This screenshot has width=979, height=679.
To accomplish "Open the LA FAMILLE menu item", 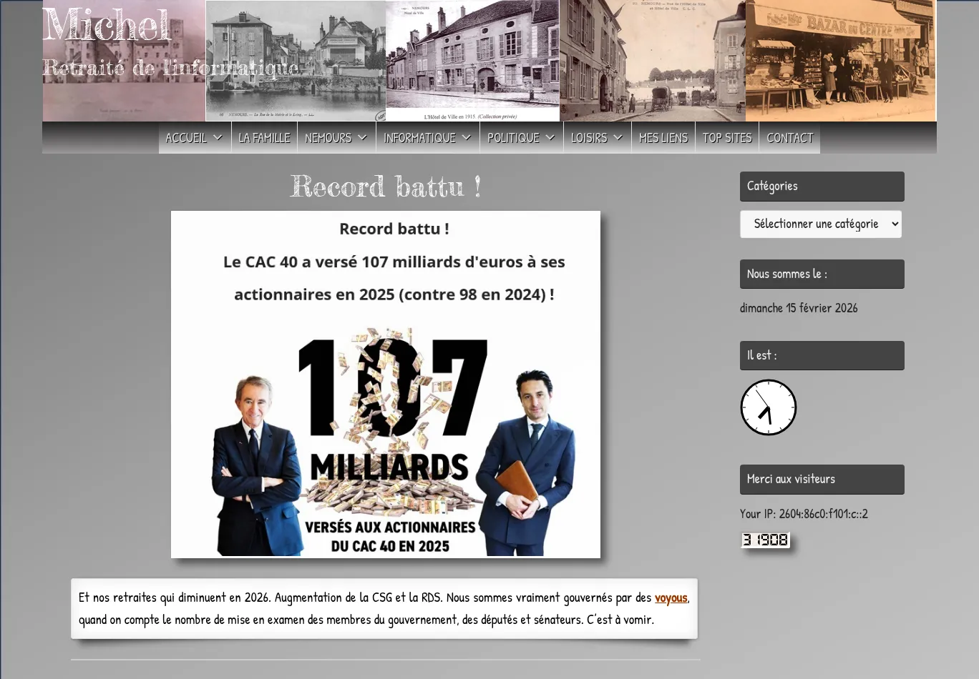I will [264, 138].
